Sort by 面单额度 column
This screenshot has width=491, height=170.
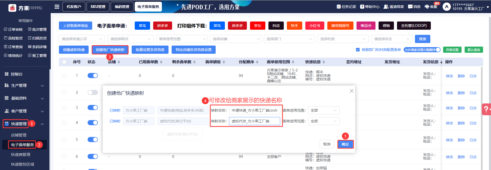(x=224, y=62)
